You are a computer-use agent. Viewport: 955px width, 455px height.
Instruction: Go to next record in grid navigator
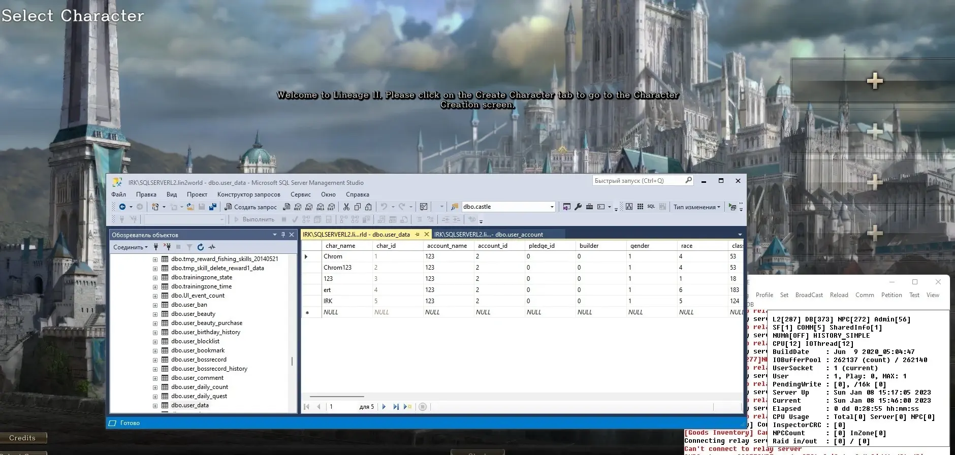tap(384, 407)
